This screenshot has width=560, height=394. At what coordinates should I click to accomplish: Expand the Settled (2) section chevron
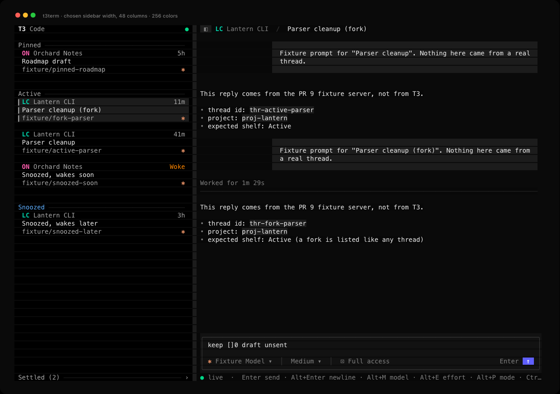coord(187,377)
